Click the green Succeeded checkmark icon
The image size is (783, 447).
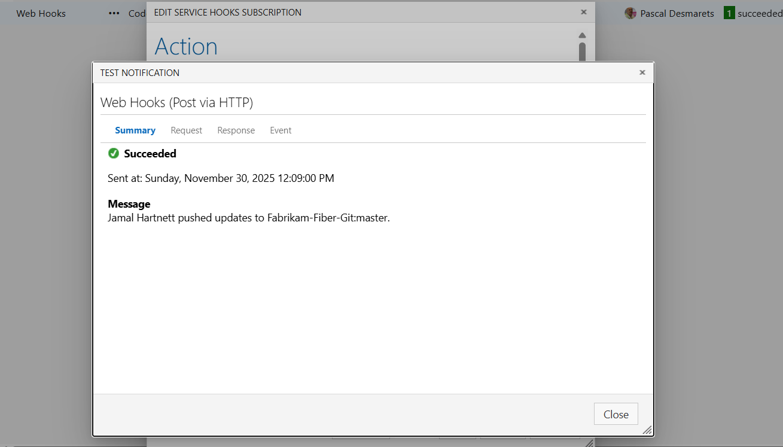[114, 154]
